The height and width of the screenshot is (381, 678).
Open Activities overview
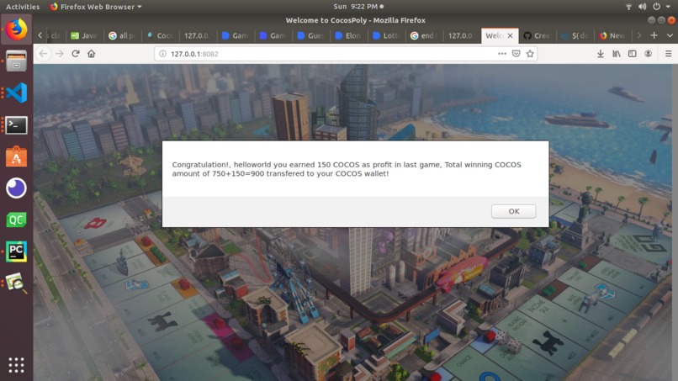[x=23, y=7]
